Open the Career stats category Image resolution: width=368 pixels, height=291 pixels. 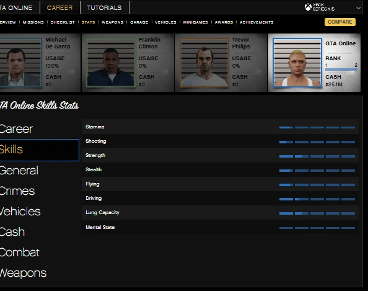tap(17, 129)
